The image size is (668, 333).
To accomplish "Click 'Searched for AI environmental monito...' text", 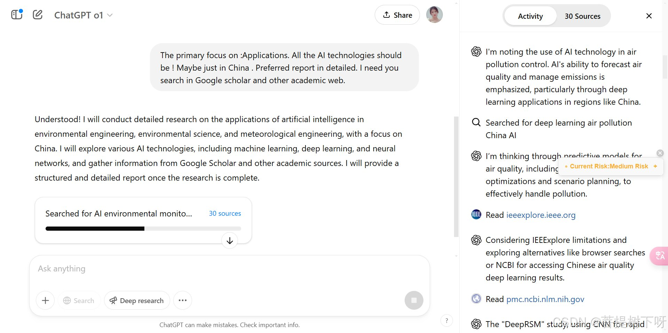I will coord(119,214).
